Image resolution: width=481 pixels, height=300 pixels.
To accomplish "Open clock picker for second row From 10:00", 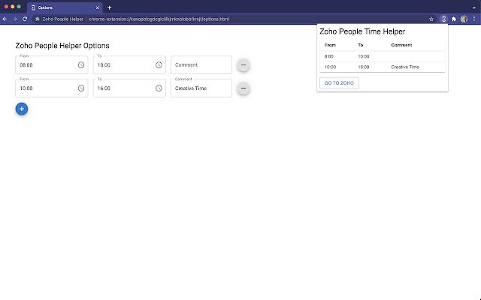I will pyautogui.click(x=81, y=88).
